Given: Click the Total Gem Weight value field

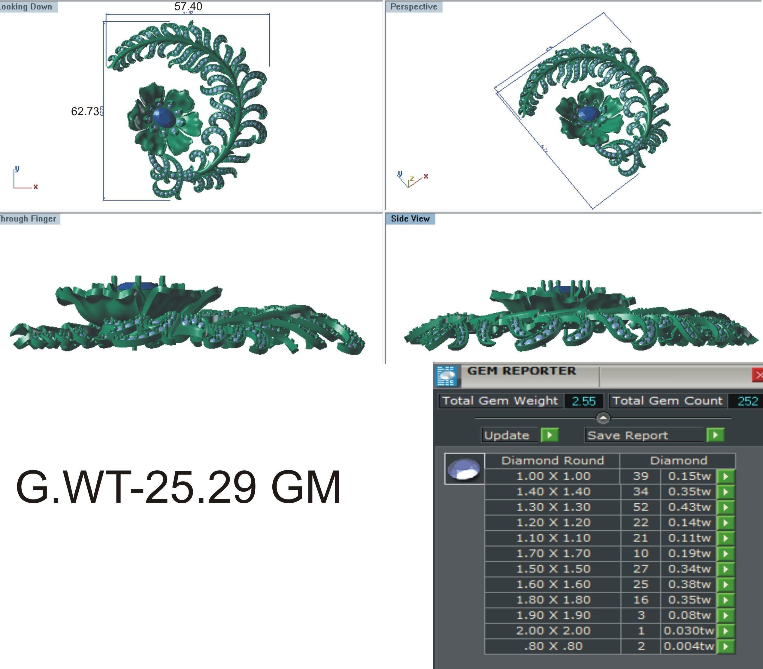Looking at the screenshot, I should click(x=583, y=401).
